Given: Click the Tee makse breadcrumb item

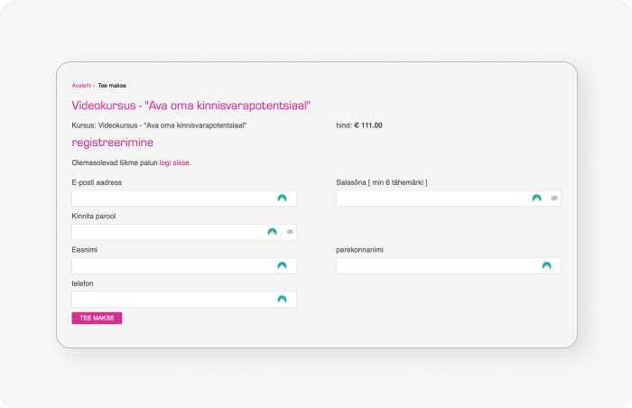Looking at the screenshot, I should [x=112, y=86].
